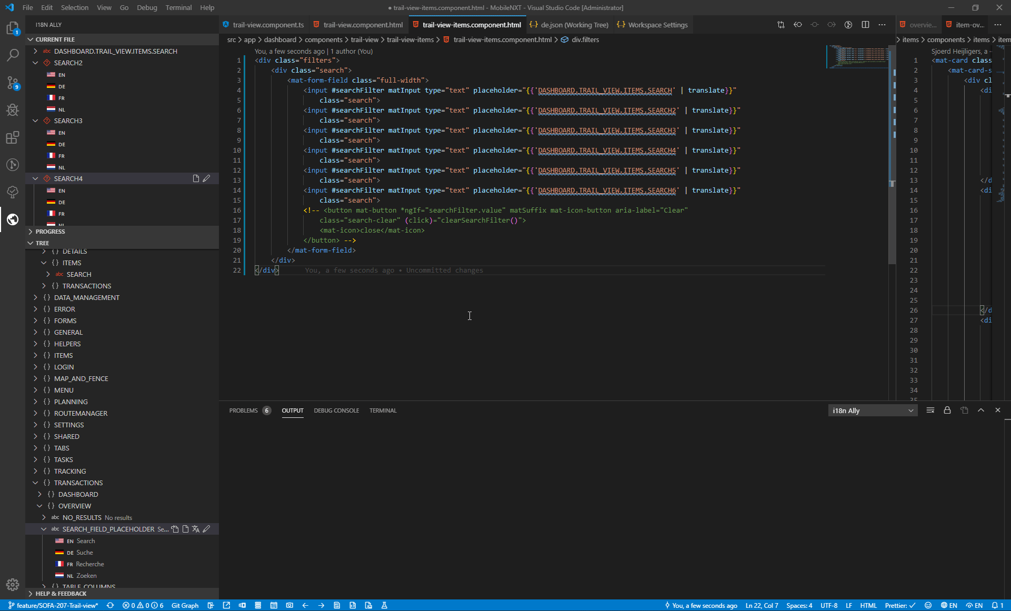The image size is (1011, 611).
Task: Open the Extensions view
Action: (13, 137)
